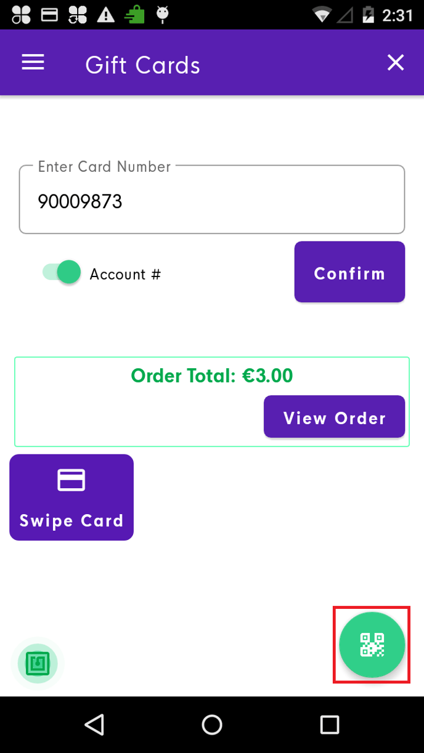Open the navigation hamburger menu

pyautogui.click(x=33, y=62)
